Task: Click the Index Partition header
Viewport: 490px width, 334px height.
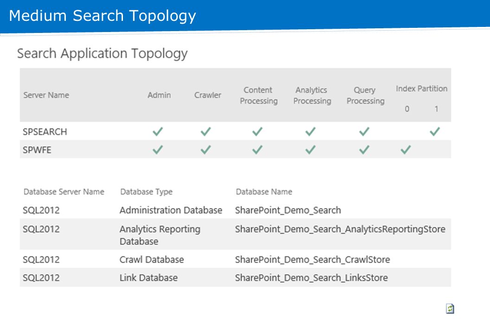Action: click(422, 89)
